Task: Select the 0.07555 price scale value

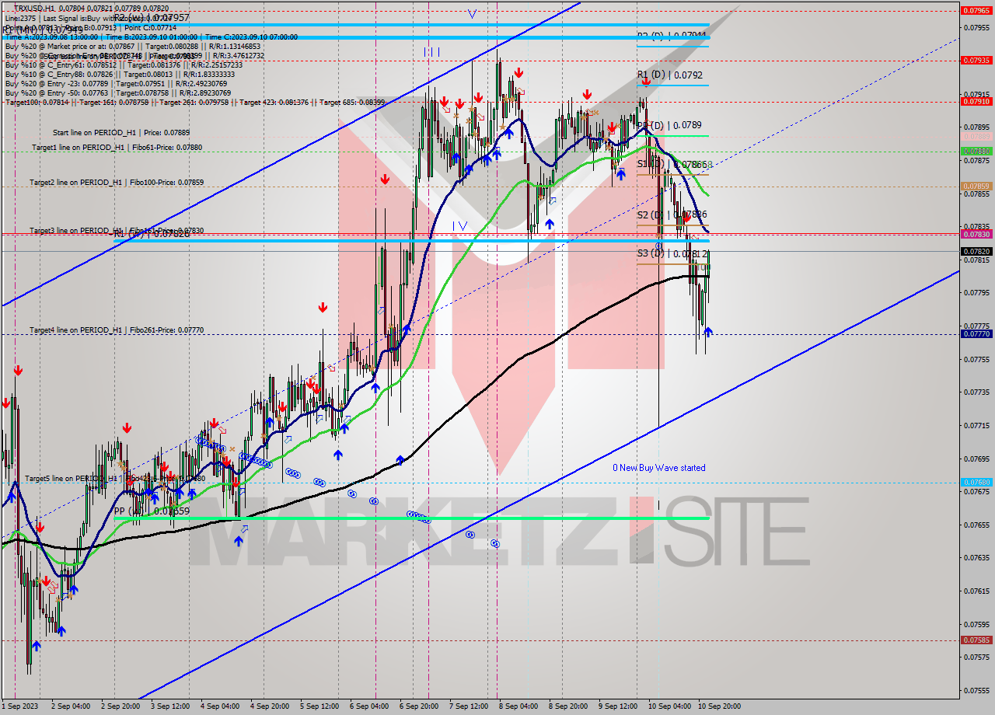Action: tap(976, 690)
